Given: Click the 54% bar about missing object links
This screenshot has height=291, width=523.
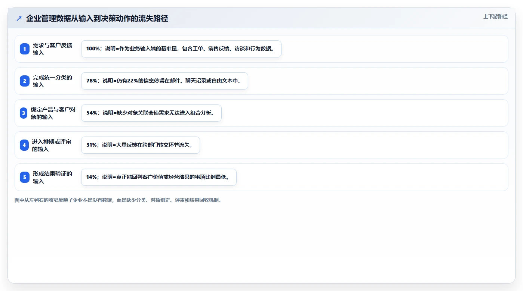Looking at the screenshot, I should click(151, 113).
